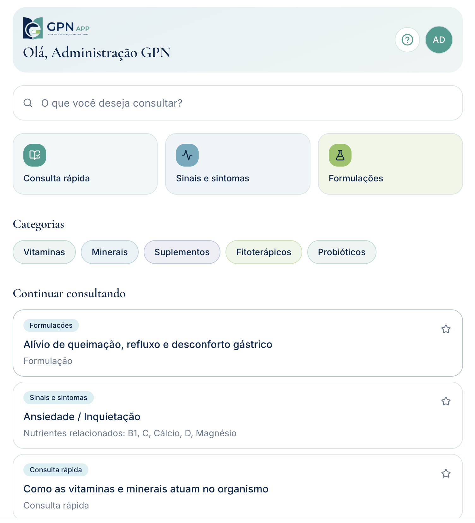Star the Como as vitaminas e minerais card
Screen dimensions: 475x523
[x=446, y=473]
